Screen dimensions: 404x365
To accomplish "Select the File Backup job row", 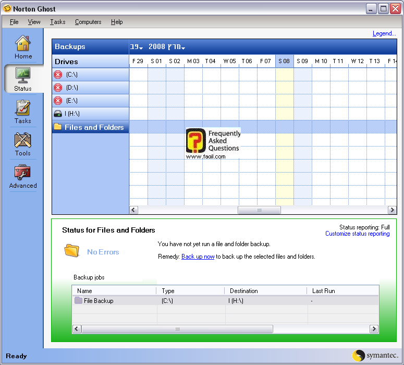I will 99,301.
